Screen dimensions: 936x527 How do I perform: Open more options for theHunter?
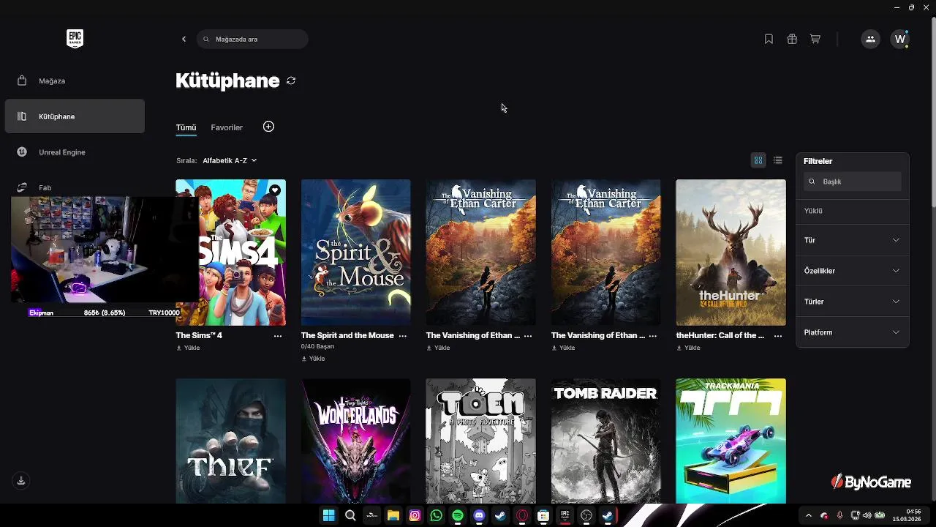(778, 335)
